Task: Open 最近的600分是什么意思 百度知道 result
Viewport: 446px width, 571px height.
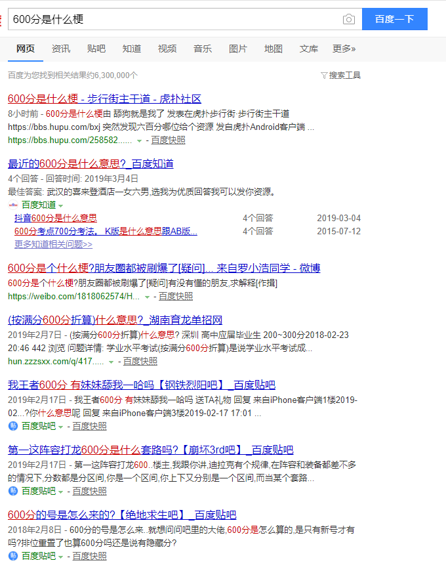Action: tap(91, 164)
